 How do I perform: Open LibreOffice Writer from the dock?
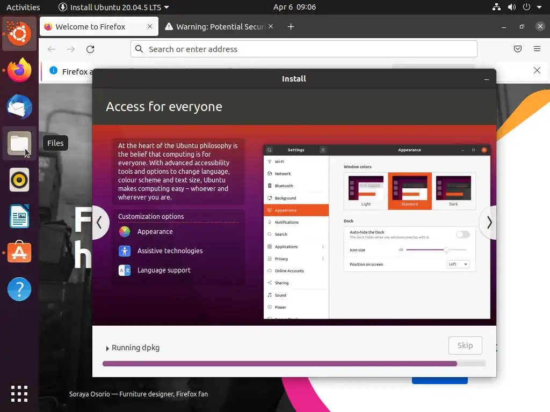tap(19, 216)
